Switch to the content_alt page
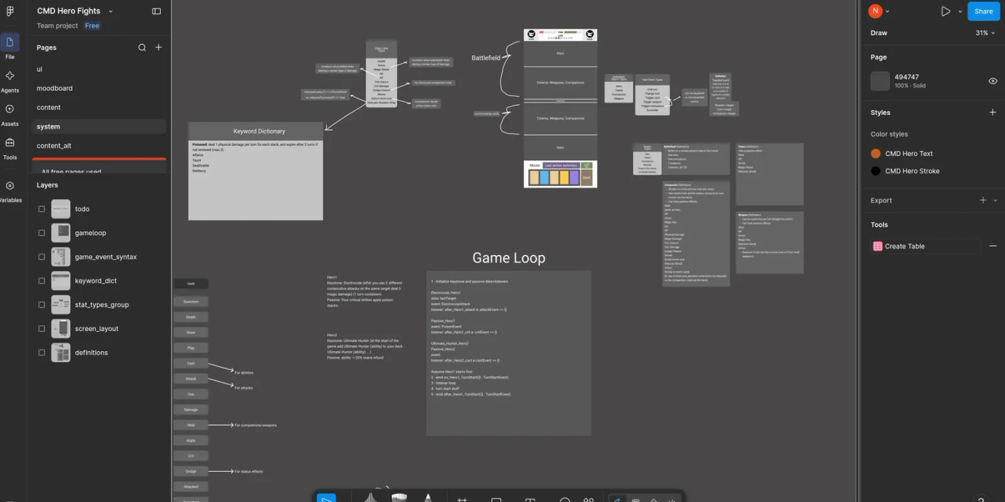Screen dimensions: 1005x502 [x=54, y=146]
